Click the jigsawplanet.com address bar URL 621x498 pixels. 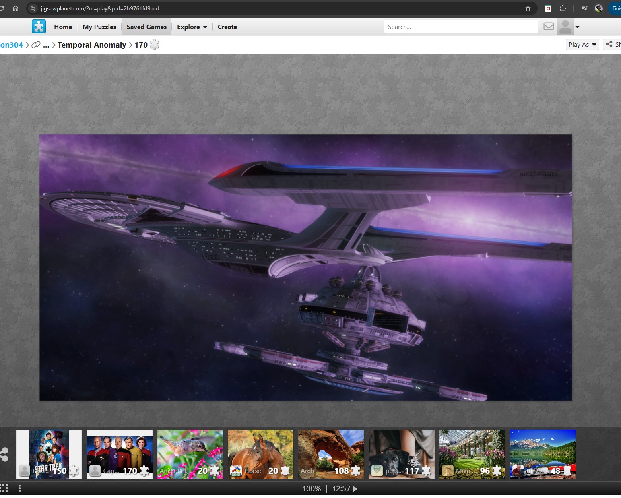point(100,8)
